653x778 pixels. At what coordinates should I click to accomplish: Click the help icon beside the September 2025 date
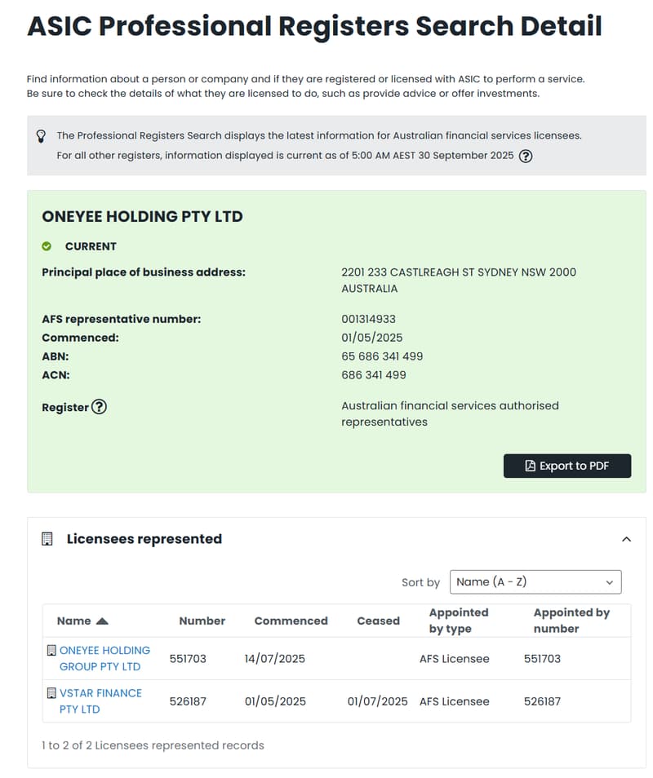point(526,157)
